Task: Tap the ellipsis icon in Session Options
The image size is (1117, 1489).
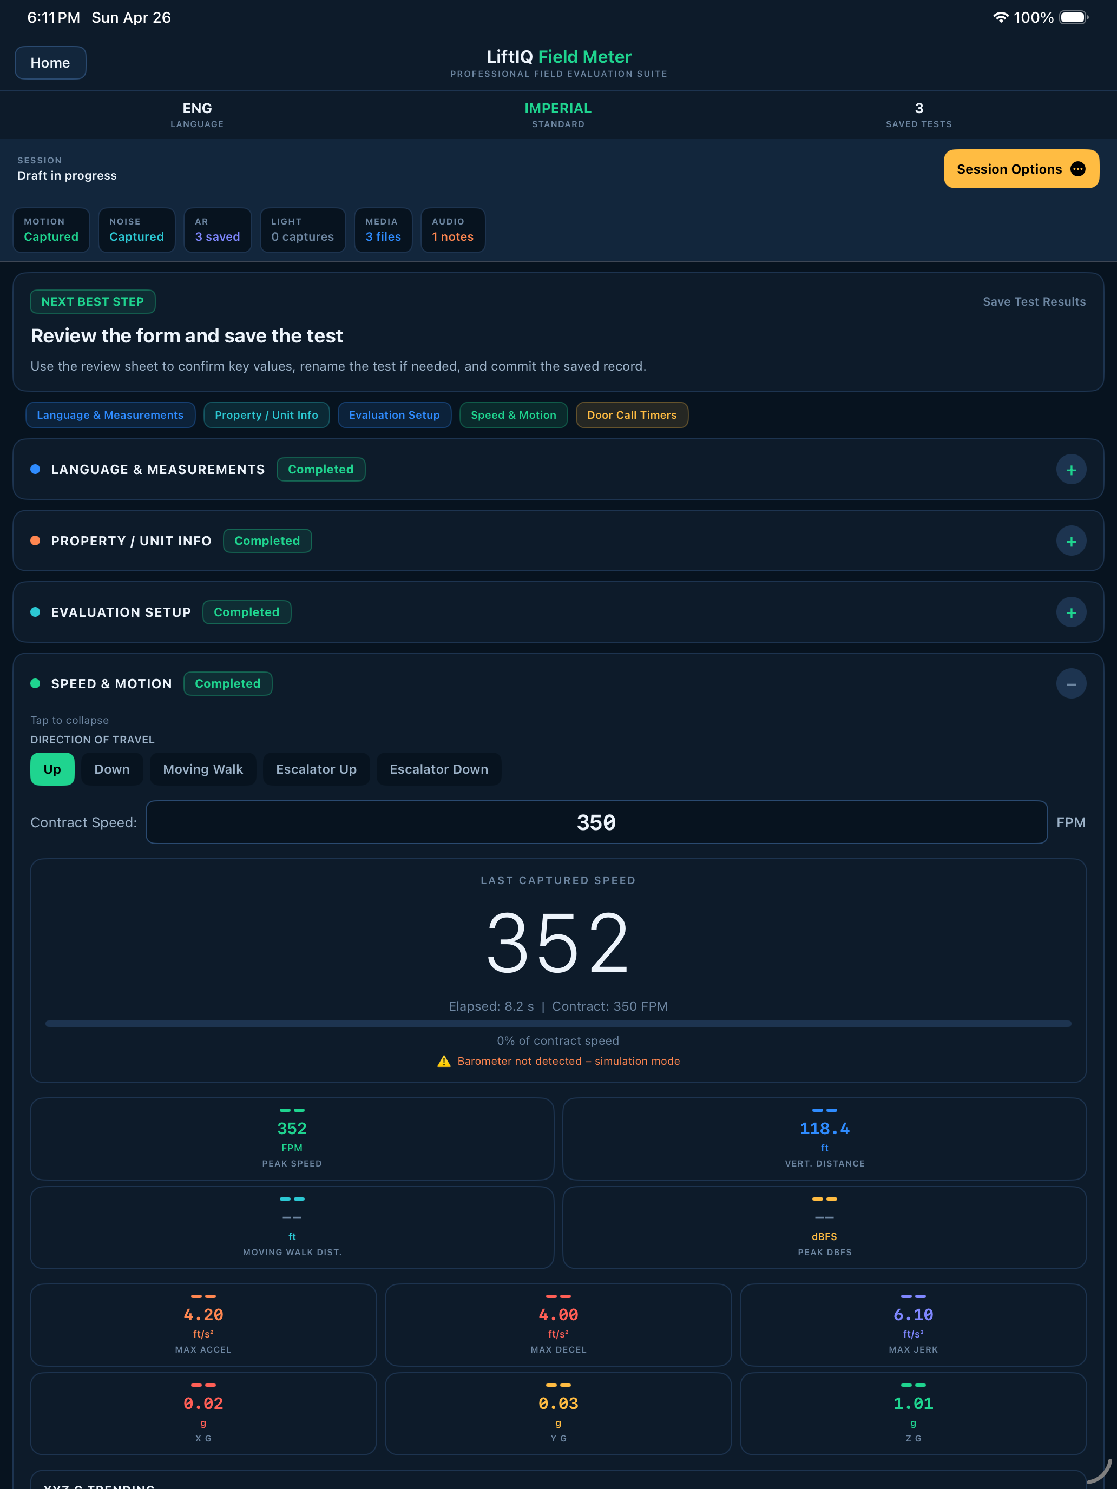Action: (x=1077, y=169)
